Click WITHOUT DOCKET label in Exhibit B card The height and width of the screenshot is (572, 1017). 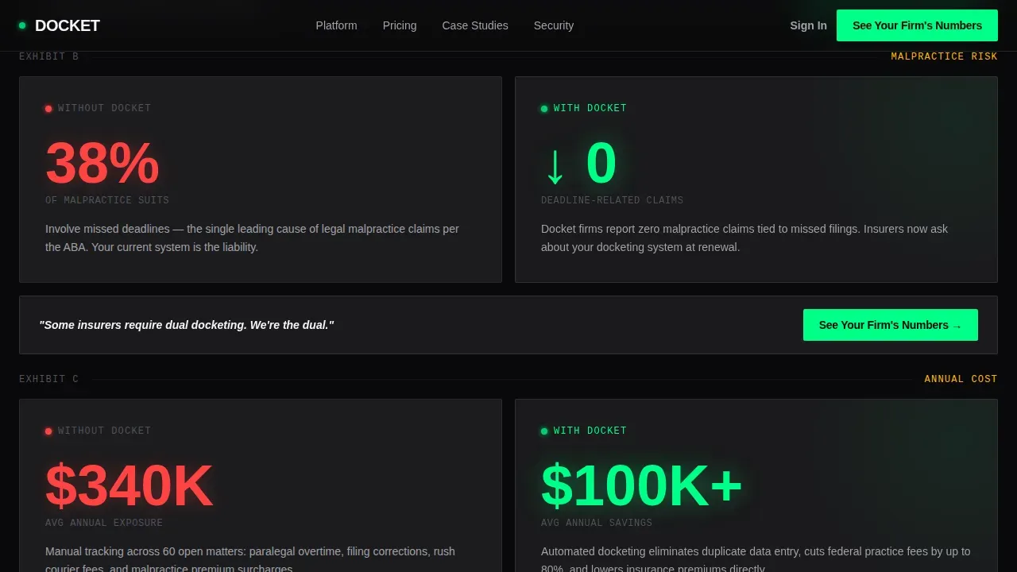104,108
